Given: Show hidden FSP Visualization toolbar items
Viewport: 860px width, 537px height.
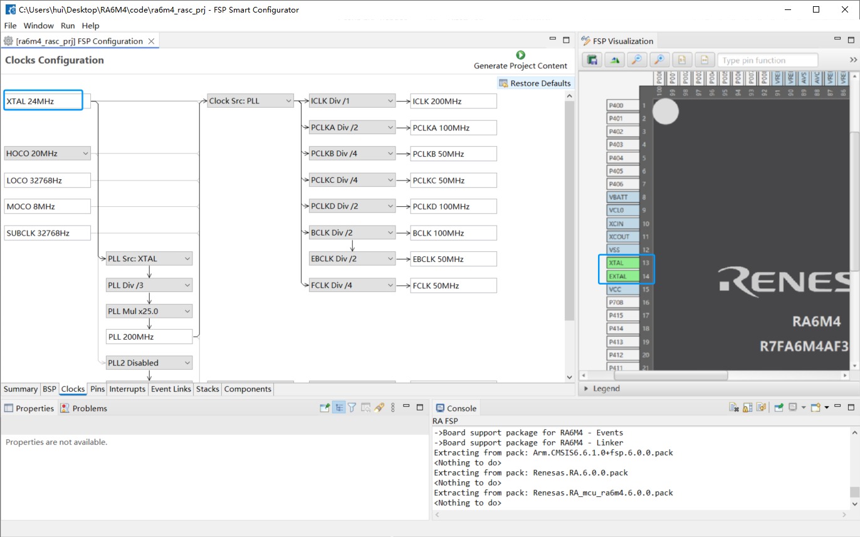Looking at the screenshot, I should click(x=853, y=60).
